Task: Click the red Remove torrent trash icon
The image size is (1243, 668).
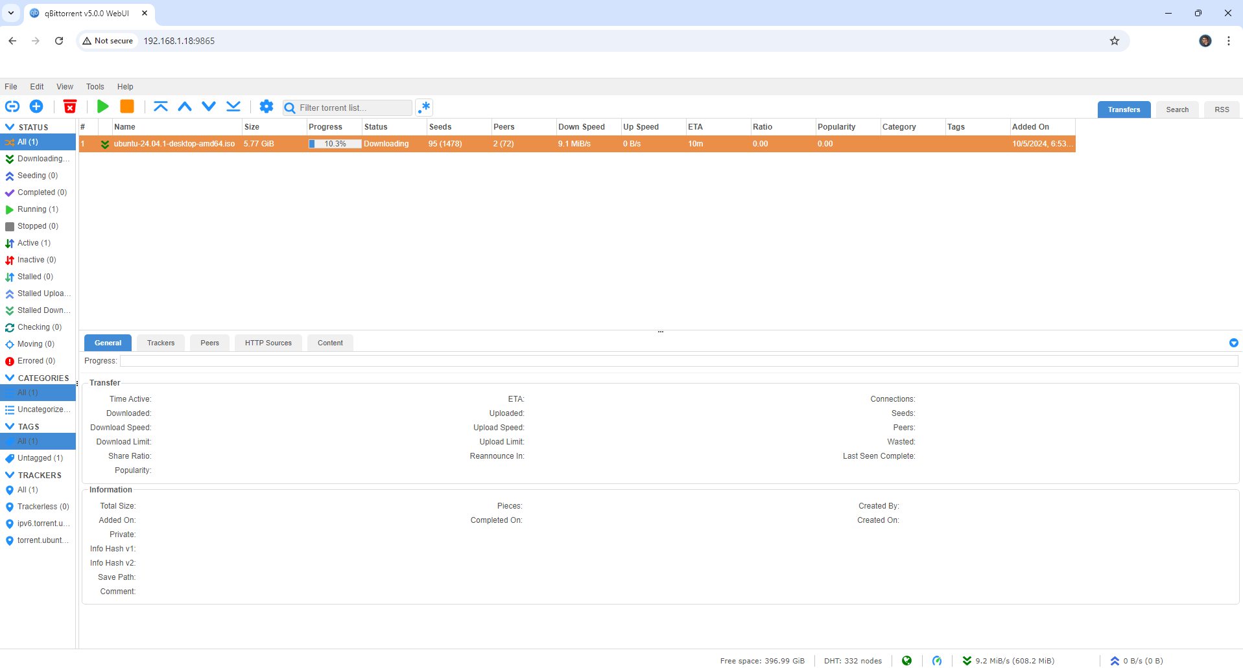Action: tap(70, 106)
